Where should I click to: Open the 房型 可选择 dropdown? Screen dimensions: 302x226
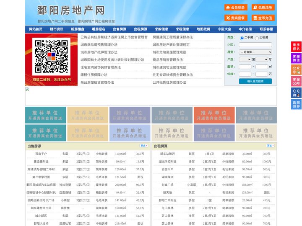255,52
